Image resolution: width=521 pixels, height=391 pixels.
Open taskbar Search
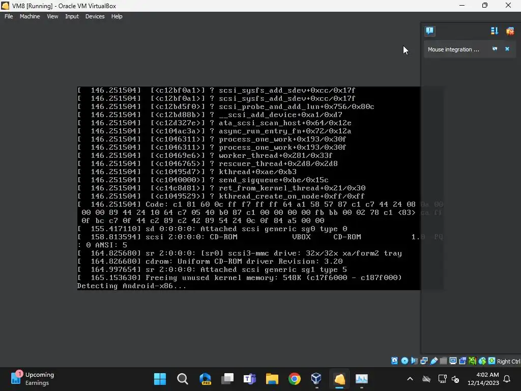(183, 379)
